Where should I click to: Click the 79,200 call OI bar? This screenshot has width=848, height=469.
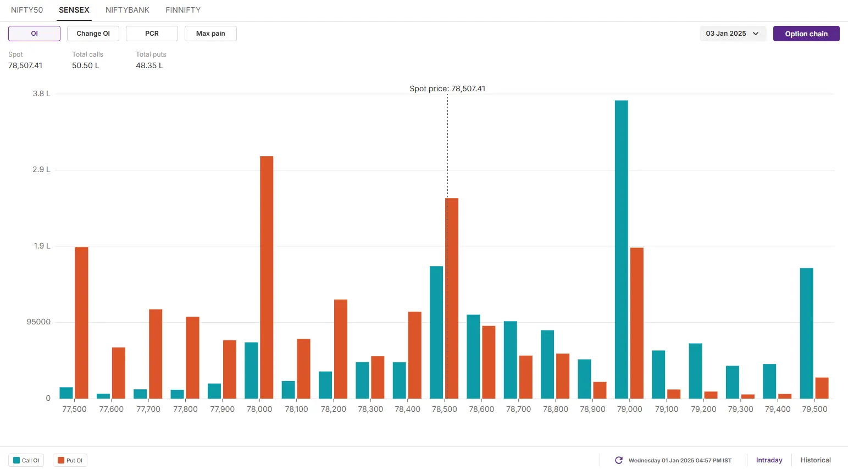[x=696, y=371]
